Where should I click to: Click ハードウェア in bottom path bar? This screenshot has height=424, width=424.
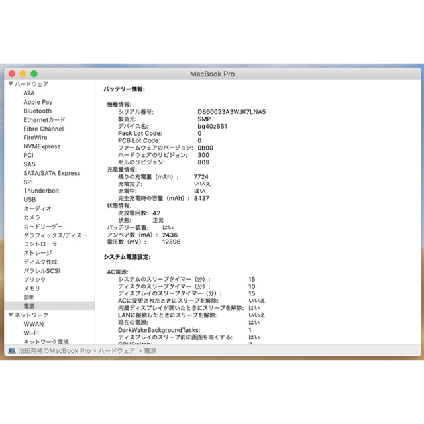coord(117,351)
